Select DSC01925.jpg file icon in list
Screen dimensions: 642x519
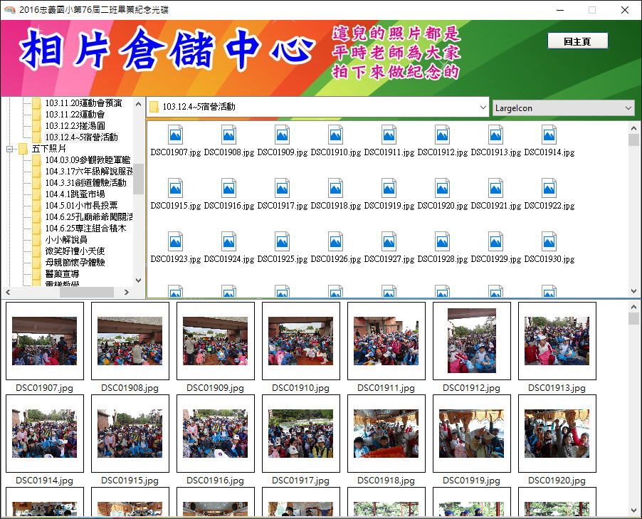(283, 241)
